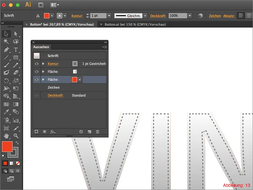Select the Shape Builder tool
Viewport: 253px width, 190px height.
coord(6,96)
